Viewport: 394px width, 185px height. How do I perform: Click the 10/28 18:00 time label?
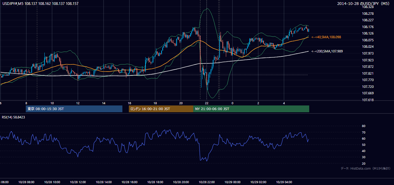pyautogui.click(x=155, y=182)
